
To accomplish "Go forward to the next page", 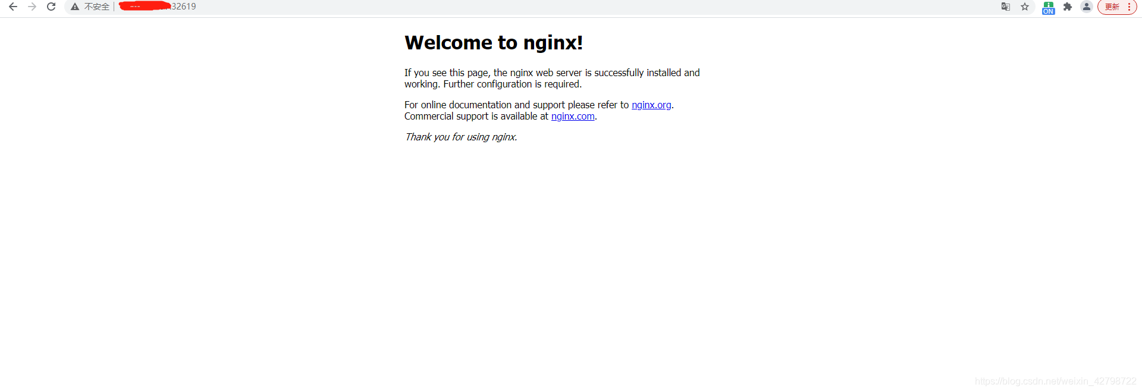I will (x=32, y=7).
